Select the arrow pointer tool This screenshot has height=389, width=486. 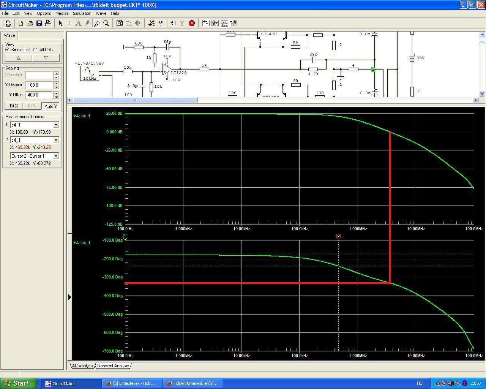tap(60, 23)
